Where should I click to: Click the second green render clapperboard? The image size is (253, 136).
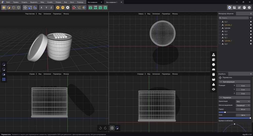tap(96, 8)
